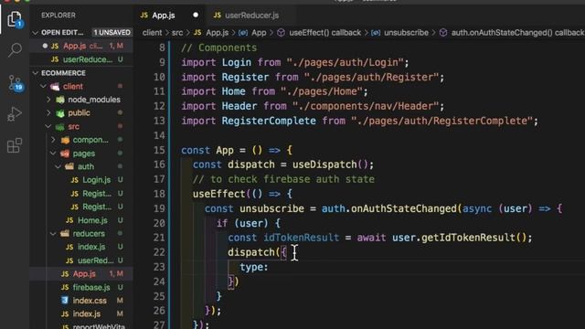Select App.js in the ECOMMERCE tree
This screenshot has height=329, width=585.
coord(84,274)
